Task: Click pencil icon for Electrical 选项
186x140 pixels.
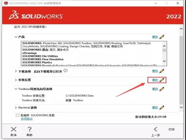Action: (162, 108)
